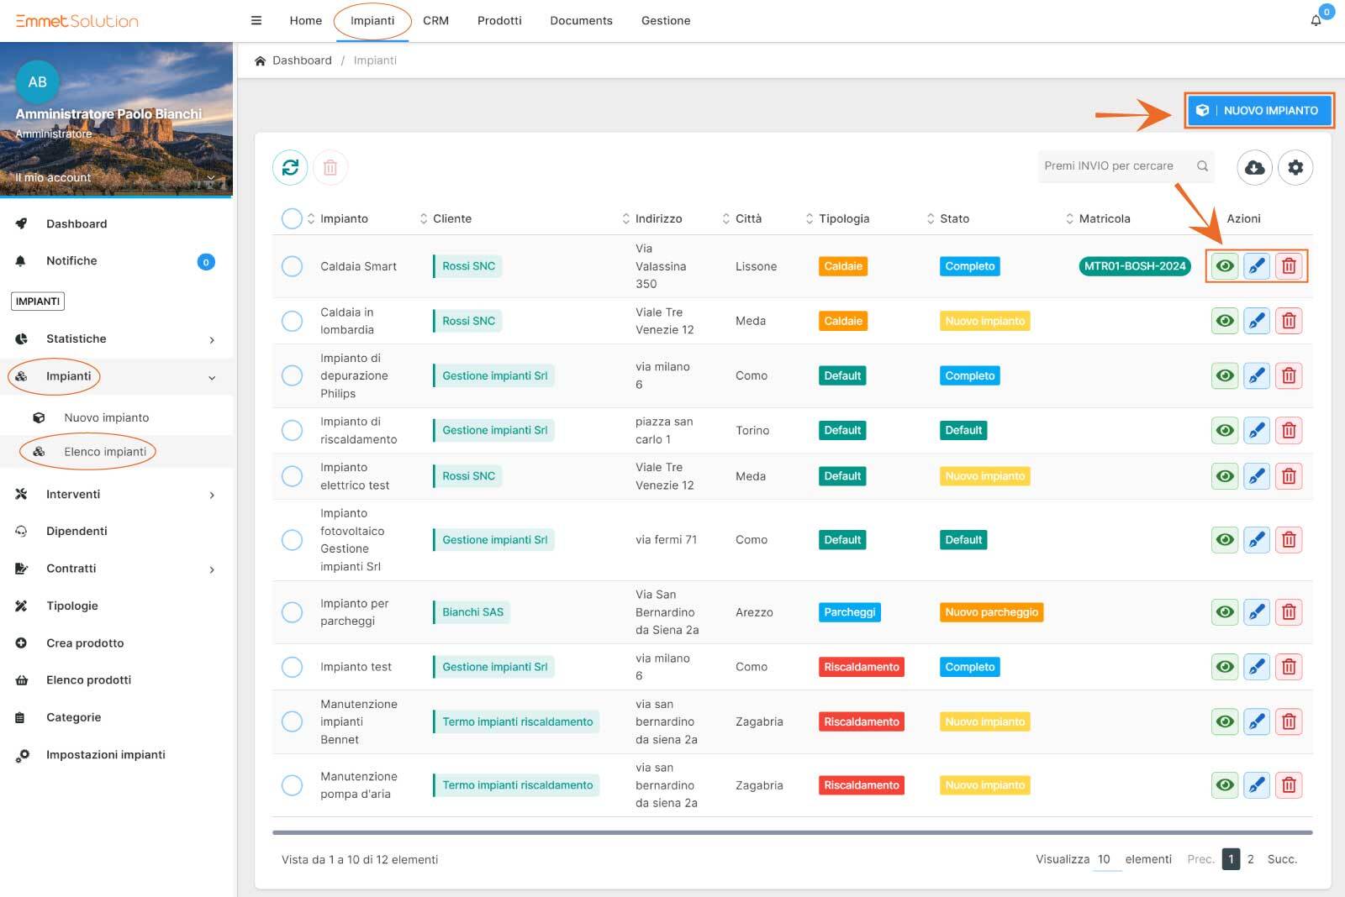Toggle the select-all checkbox in header
Image resolution: width=1345 pixels, height=897 pixels.
(292, 218)
